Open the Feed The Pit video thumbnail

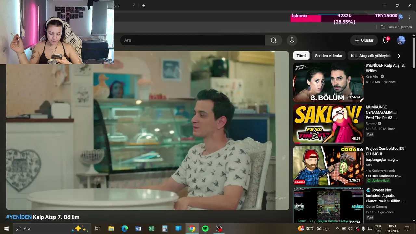click(328, 124)
